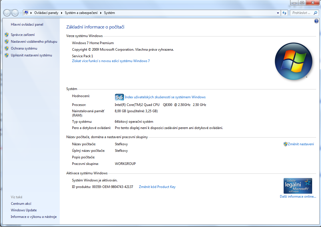The height and width of the screenshot is (227, 321).
Task: Open Centrum akcí link
Action: pyautogui.click(x=21, y=204)
